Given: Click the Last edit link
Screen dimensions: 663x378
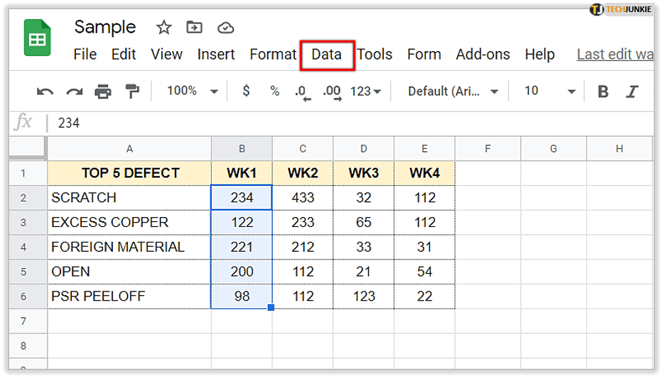Looking at the screenshot, I should click(615, 55).
